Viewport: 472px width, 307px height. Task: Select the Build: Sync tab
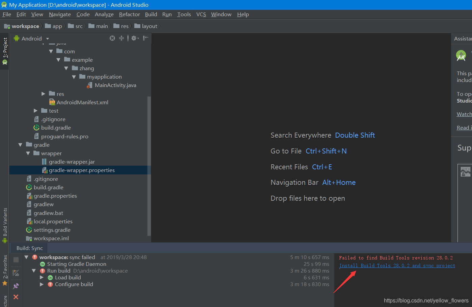point(30,248)
